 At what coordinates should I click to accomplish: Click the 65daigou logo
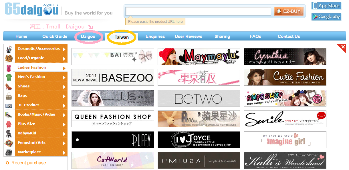click(x=31, y=9)
